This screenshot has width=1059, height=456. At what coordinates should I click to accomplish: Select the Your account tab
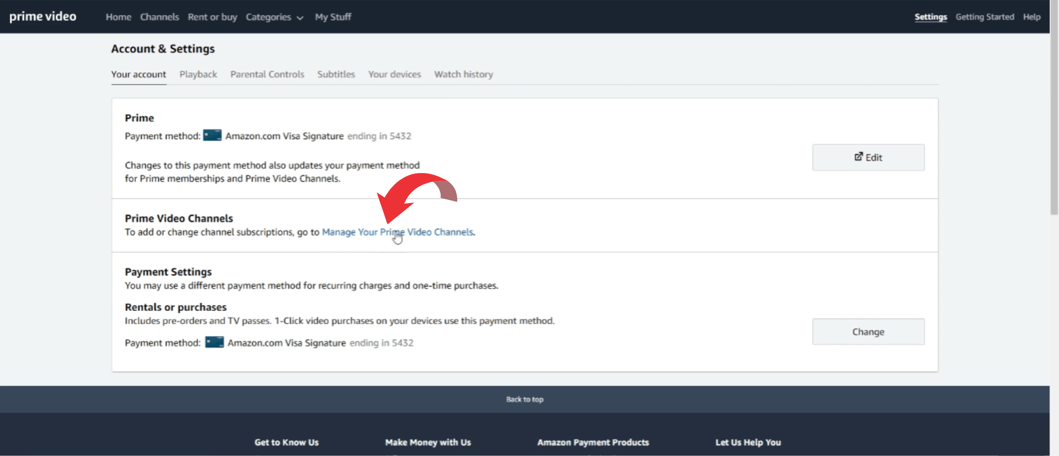point(139,74)
